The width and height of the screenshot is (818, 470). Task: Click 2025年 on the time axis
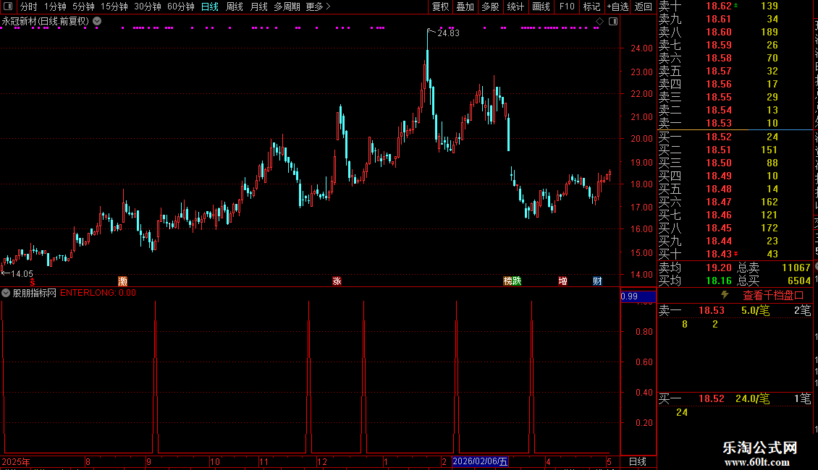click(x=16, y=461)
